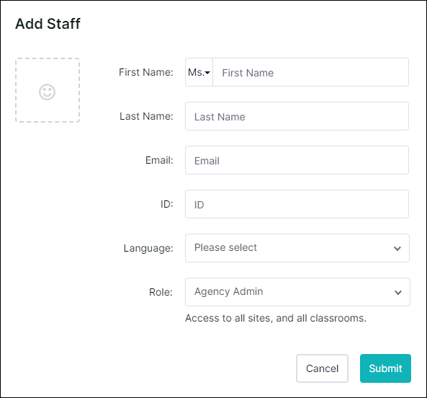Click the 'Language:' label text
This screenshot has width=427, height=398.
click(148, 248)
